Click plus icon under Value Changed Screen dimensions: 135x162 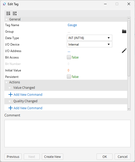click(x=11, y=94)
